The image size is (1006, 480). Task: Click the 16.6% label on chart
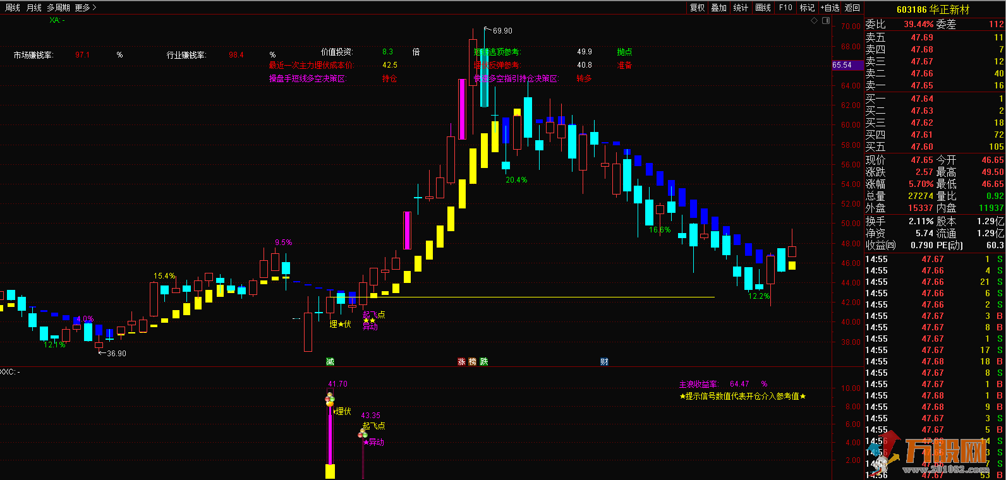(660, 230)
